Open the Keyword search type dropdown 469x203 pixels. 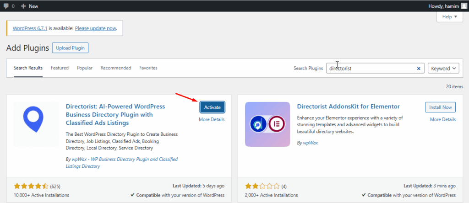(443, 68)
